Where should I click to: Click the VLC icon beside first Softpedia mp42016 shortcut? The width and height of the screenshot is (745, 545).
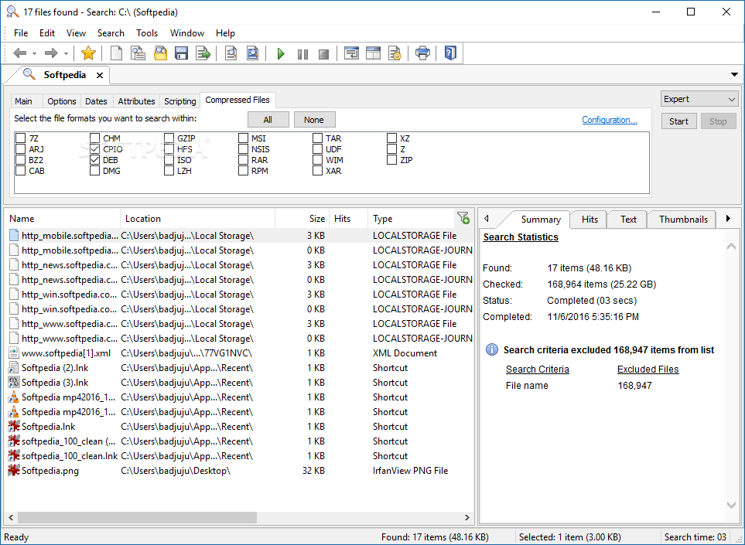pyautogui.click(x=14, y=397)
